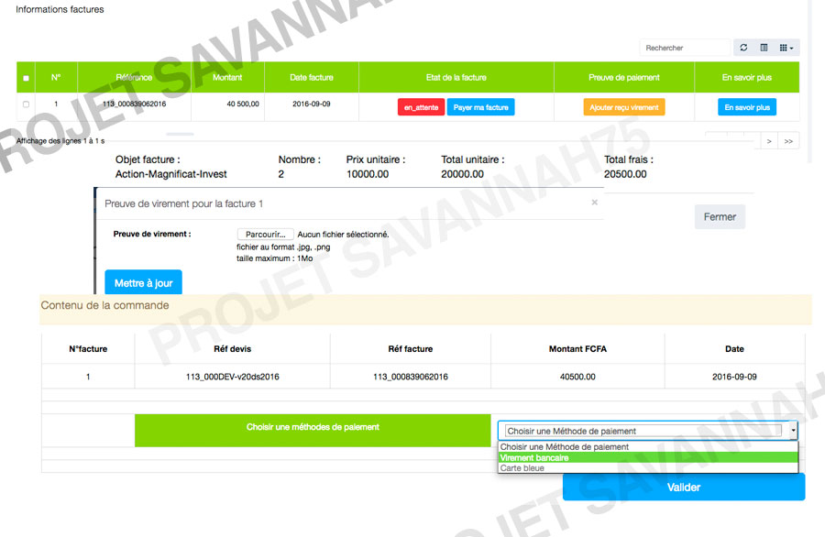Go to next page arrow
825x537 pixels.
tap(769, 141)
